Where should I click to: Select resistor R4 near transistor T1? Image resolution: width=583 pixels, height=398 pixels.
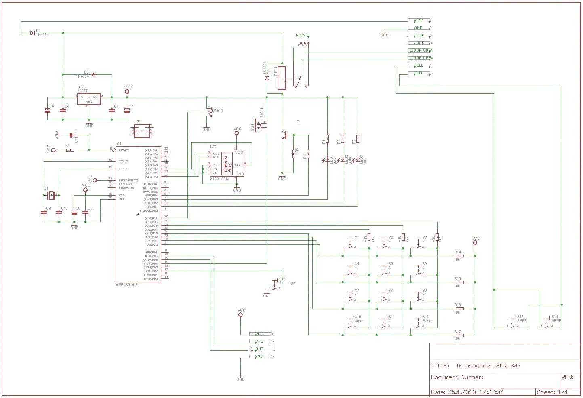pyautogui.click(x=309, y=154)
